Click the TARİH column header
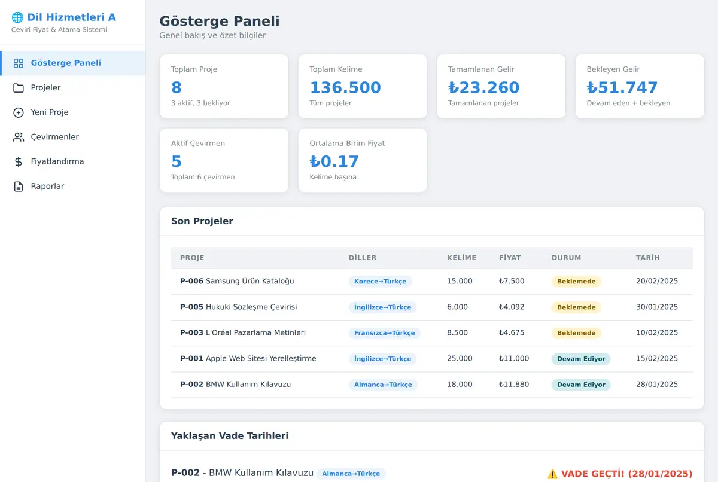The height and width of the screenshot is (482, 718). (x=648, y=258)
